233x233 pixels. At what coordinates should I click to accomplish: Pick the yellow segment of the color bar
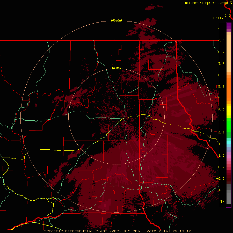(229, 111)
